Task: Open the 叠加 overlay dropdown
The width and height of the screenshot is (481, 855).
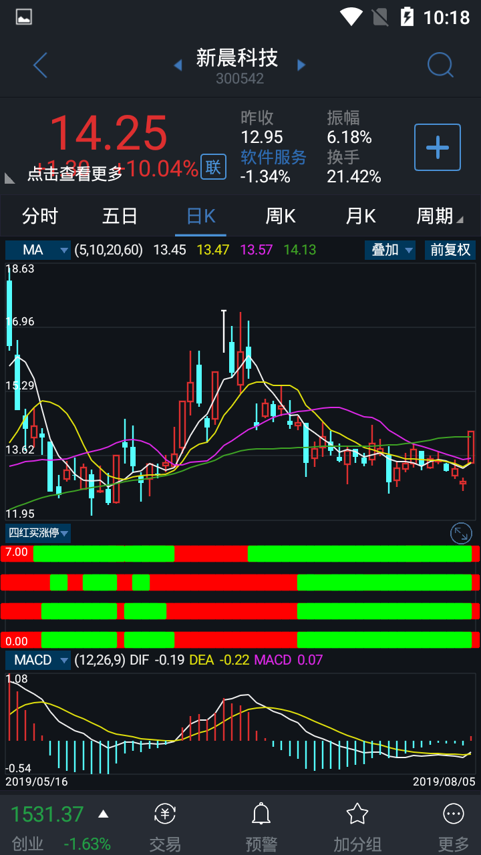Action: [x=390, y=250]
